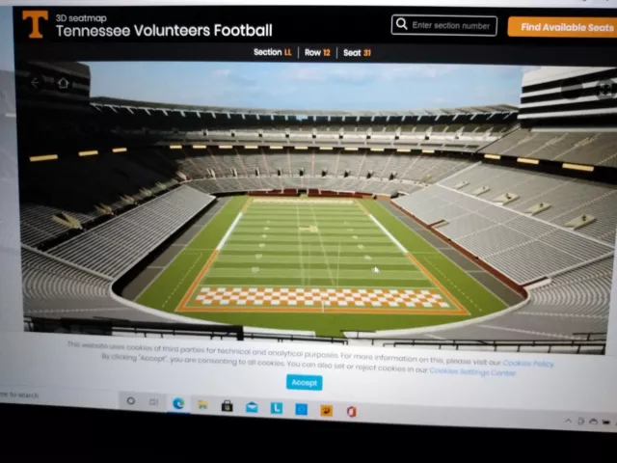
Task: Click the fullscreen icon at the view corner
Action: click(606, 90)
